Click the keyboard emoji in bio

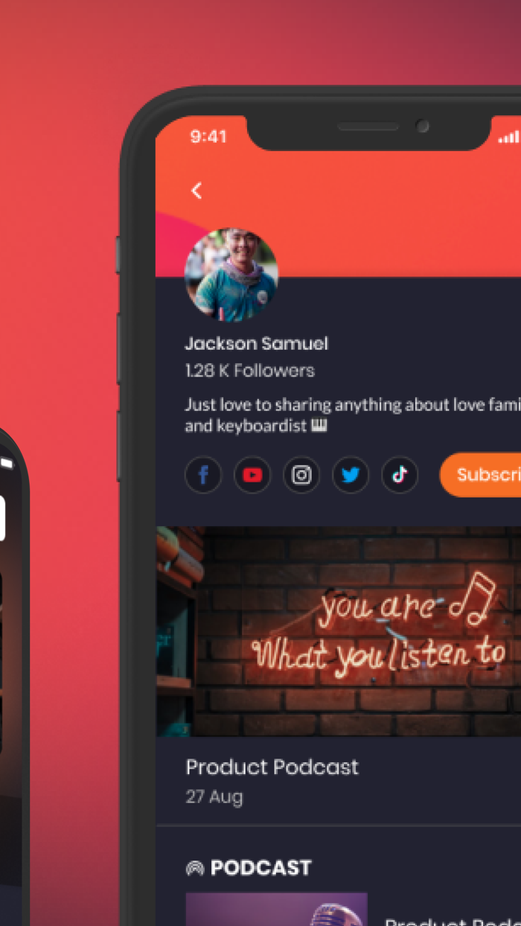(320, 427)
